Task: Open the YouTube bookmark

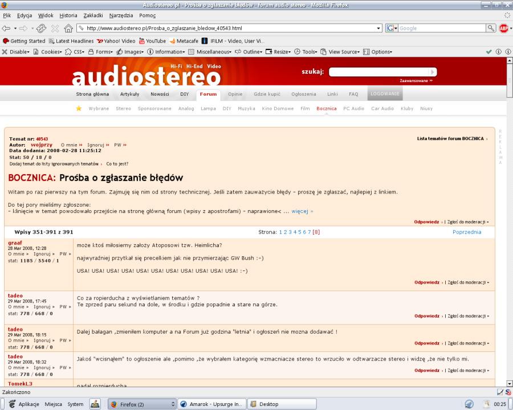Action: pyautogui.click(x=152, y=41)
